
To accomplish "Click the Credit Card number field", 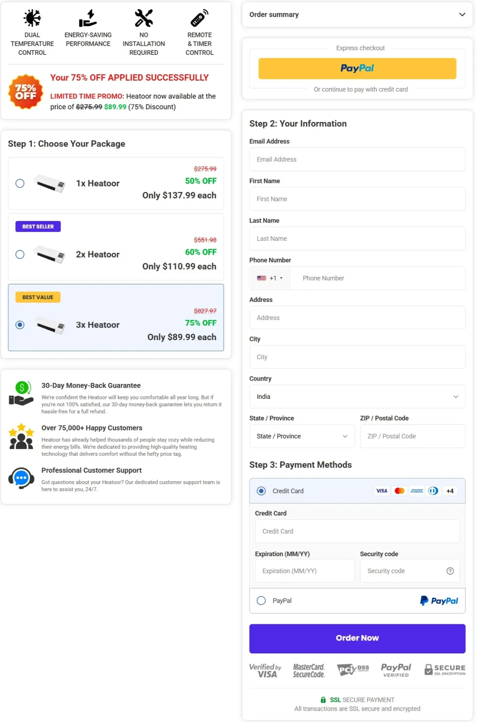I will point(357,531).
